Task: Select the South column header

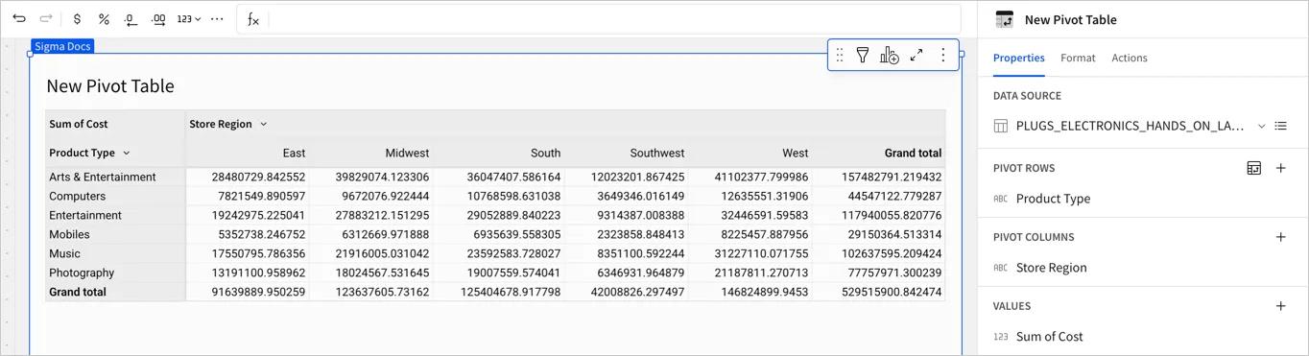Action: 499,153
